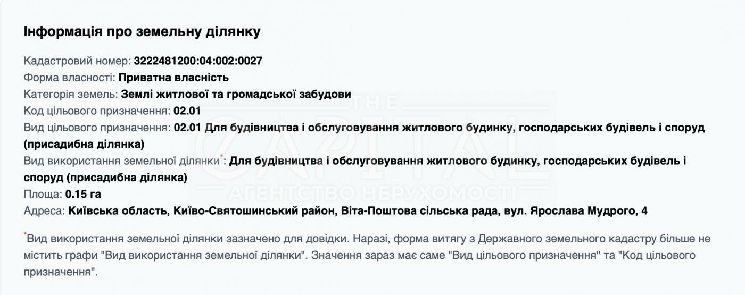The width and height of the screenshot is (745, 295).
Task: Click the Площа label
Action: coord(43,194)
